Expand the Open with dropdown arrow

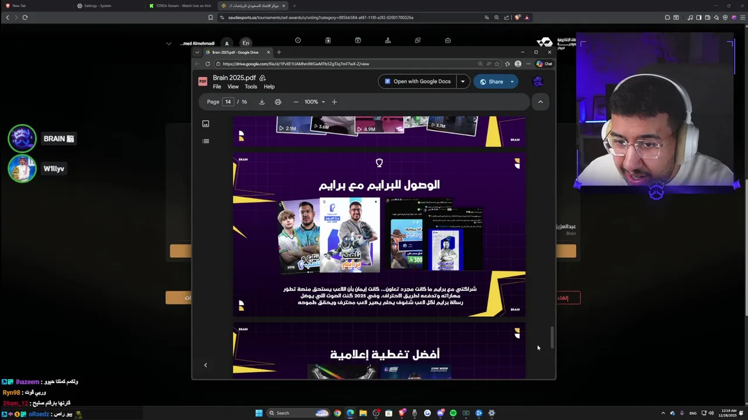click(x=462, y=82)
